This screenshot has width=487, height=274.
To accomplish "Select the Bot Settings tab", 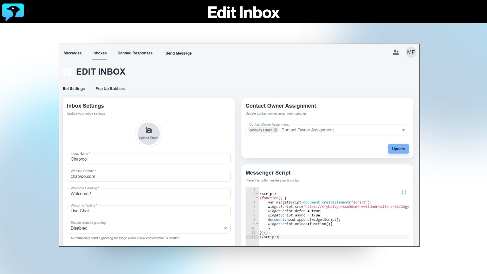I will pyautogui.click(x=74, y=89).
